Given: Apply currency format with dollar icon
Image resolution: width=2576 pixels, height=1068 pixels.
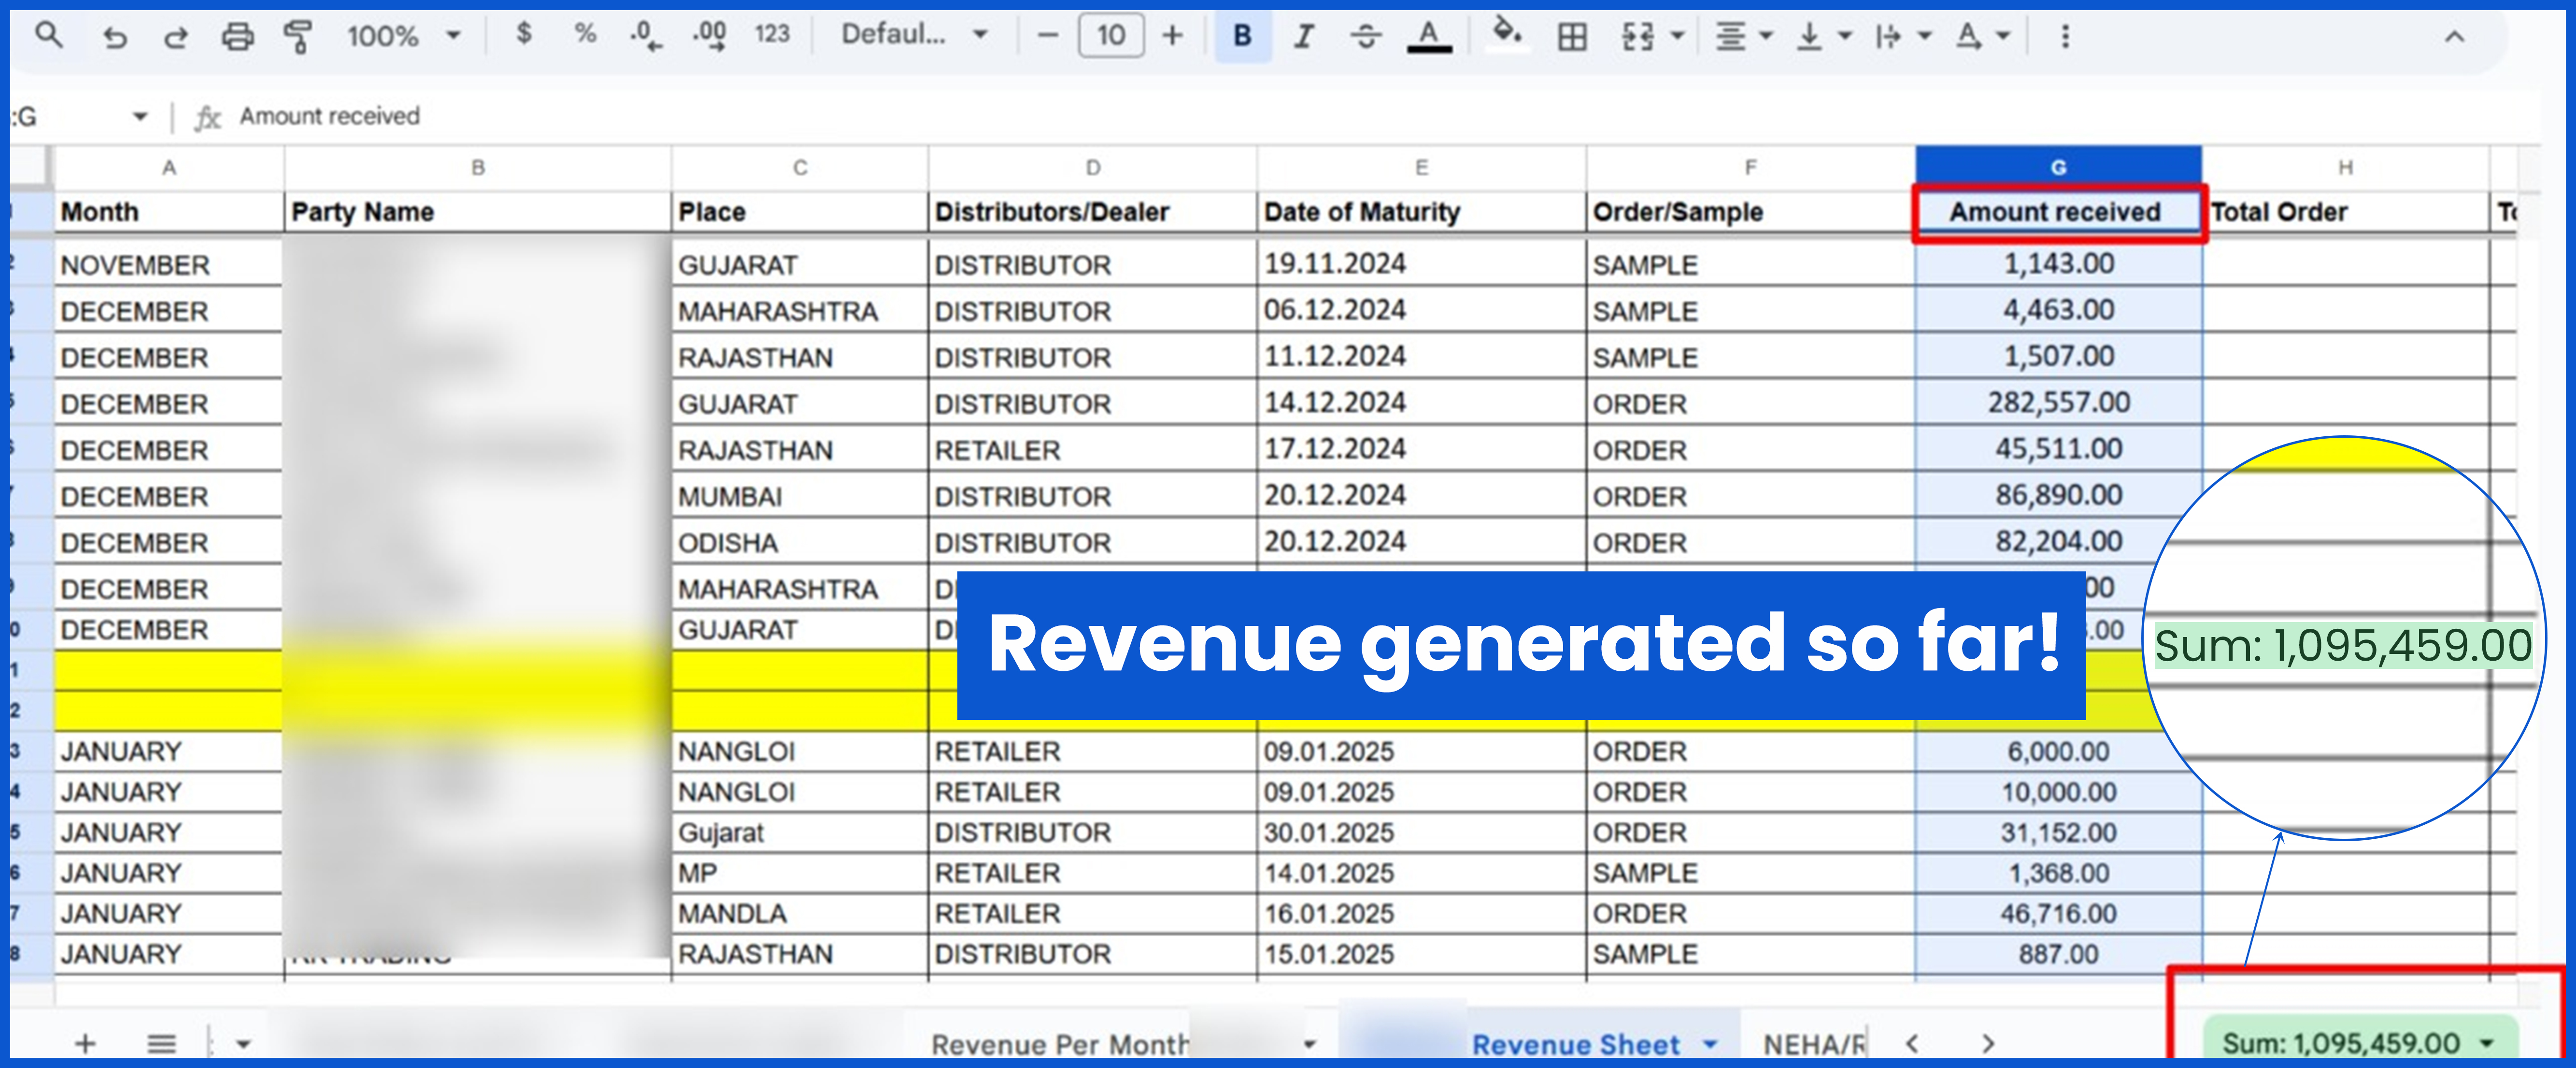Looking at the screenshot, I should tap(523, 35).
